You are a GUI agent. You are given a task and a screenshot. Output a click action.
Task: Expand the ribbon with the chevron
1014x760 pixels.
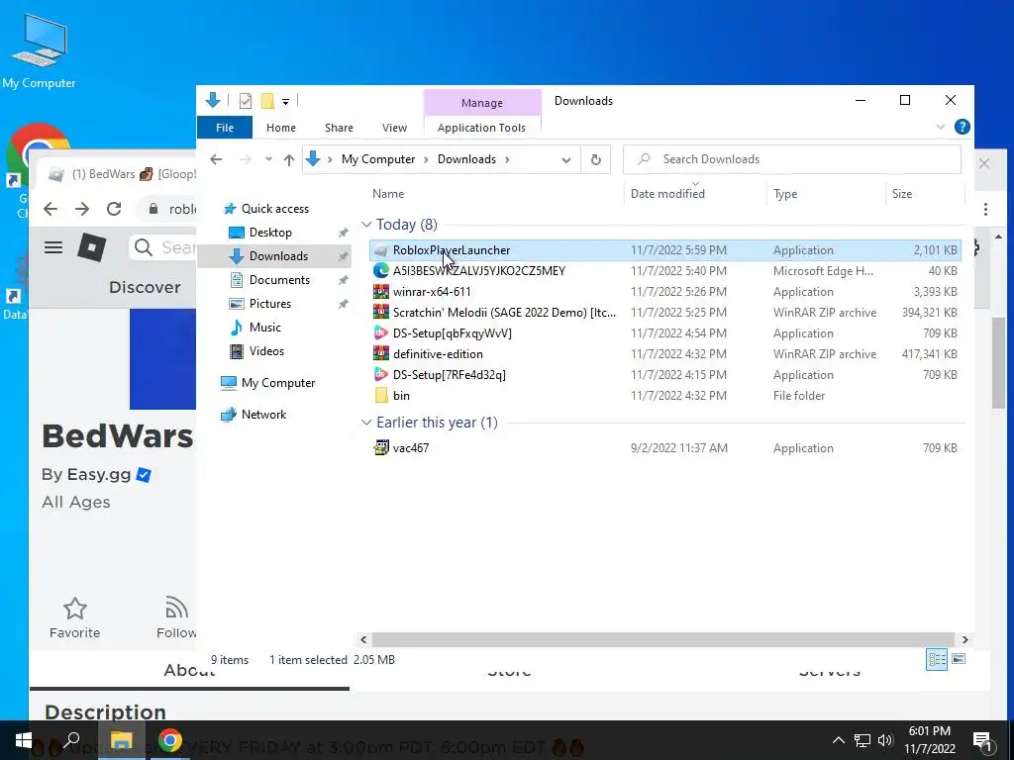click(941, 128)
